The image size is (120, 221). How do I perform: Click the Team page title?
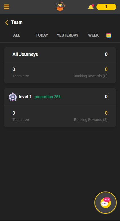17,22
